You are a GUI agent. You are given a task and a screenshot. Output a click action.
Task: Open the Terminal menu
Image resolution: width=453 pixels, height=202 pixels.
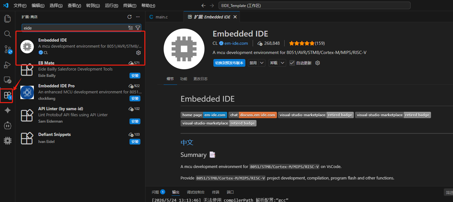[130, 6]
